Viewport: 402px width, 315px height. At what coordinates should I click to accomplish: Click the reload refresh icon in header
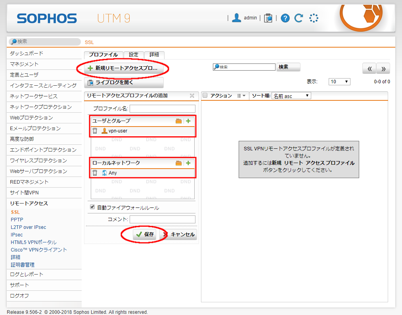pyautogui.click(x=299, y=18)
